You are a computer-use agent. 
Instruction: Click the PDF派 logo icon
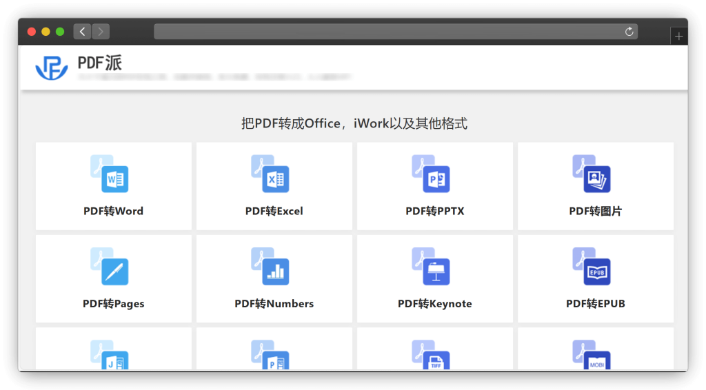(x=52, y=68)
